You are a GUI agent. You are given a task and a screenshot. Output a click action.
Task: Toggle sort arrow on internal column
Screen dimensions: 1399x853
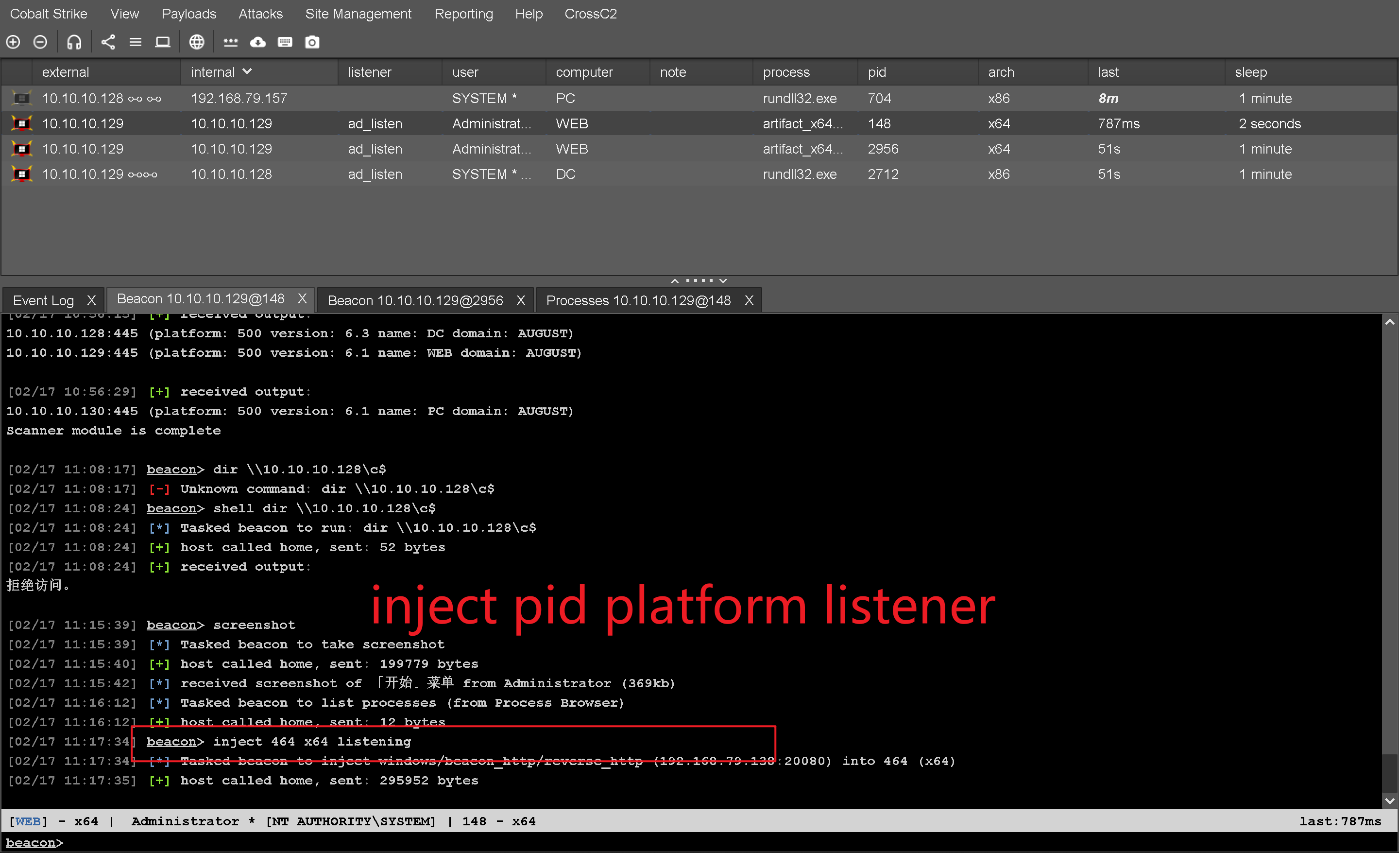(247, 71)
